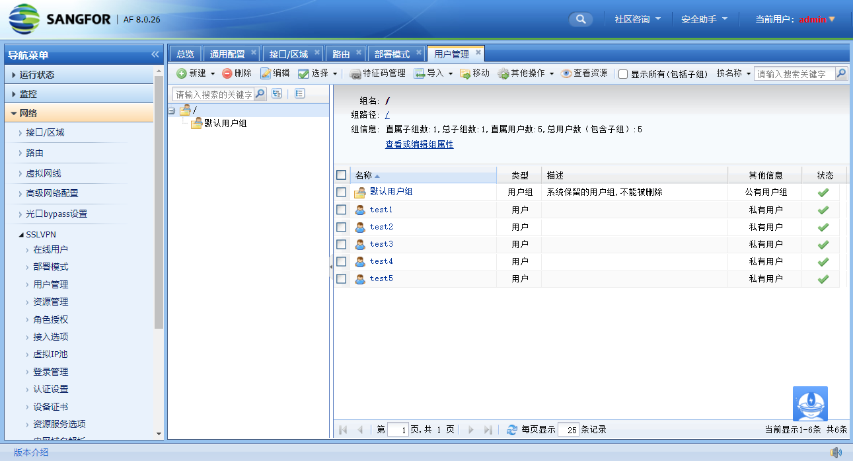Click the green 新建 (New) icon
Screen dimensions: 853x461
pos(182,73)
